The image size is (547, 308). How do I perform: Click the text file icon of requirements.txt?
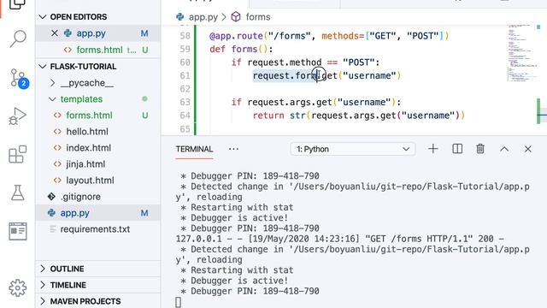(x=53, y=229)
